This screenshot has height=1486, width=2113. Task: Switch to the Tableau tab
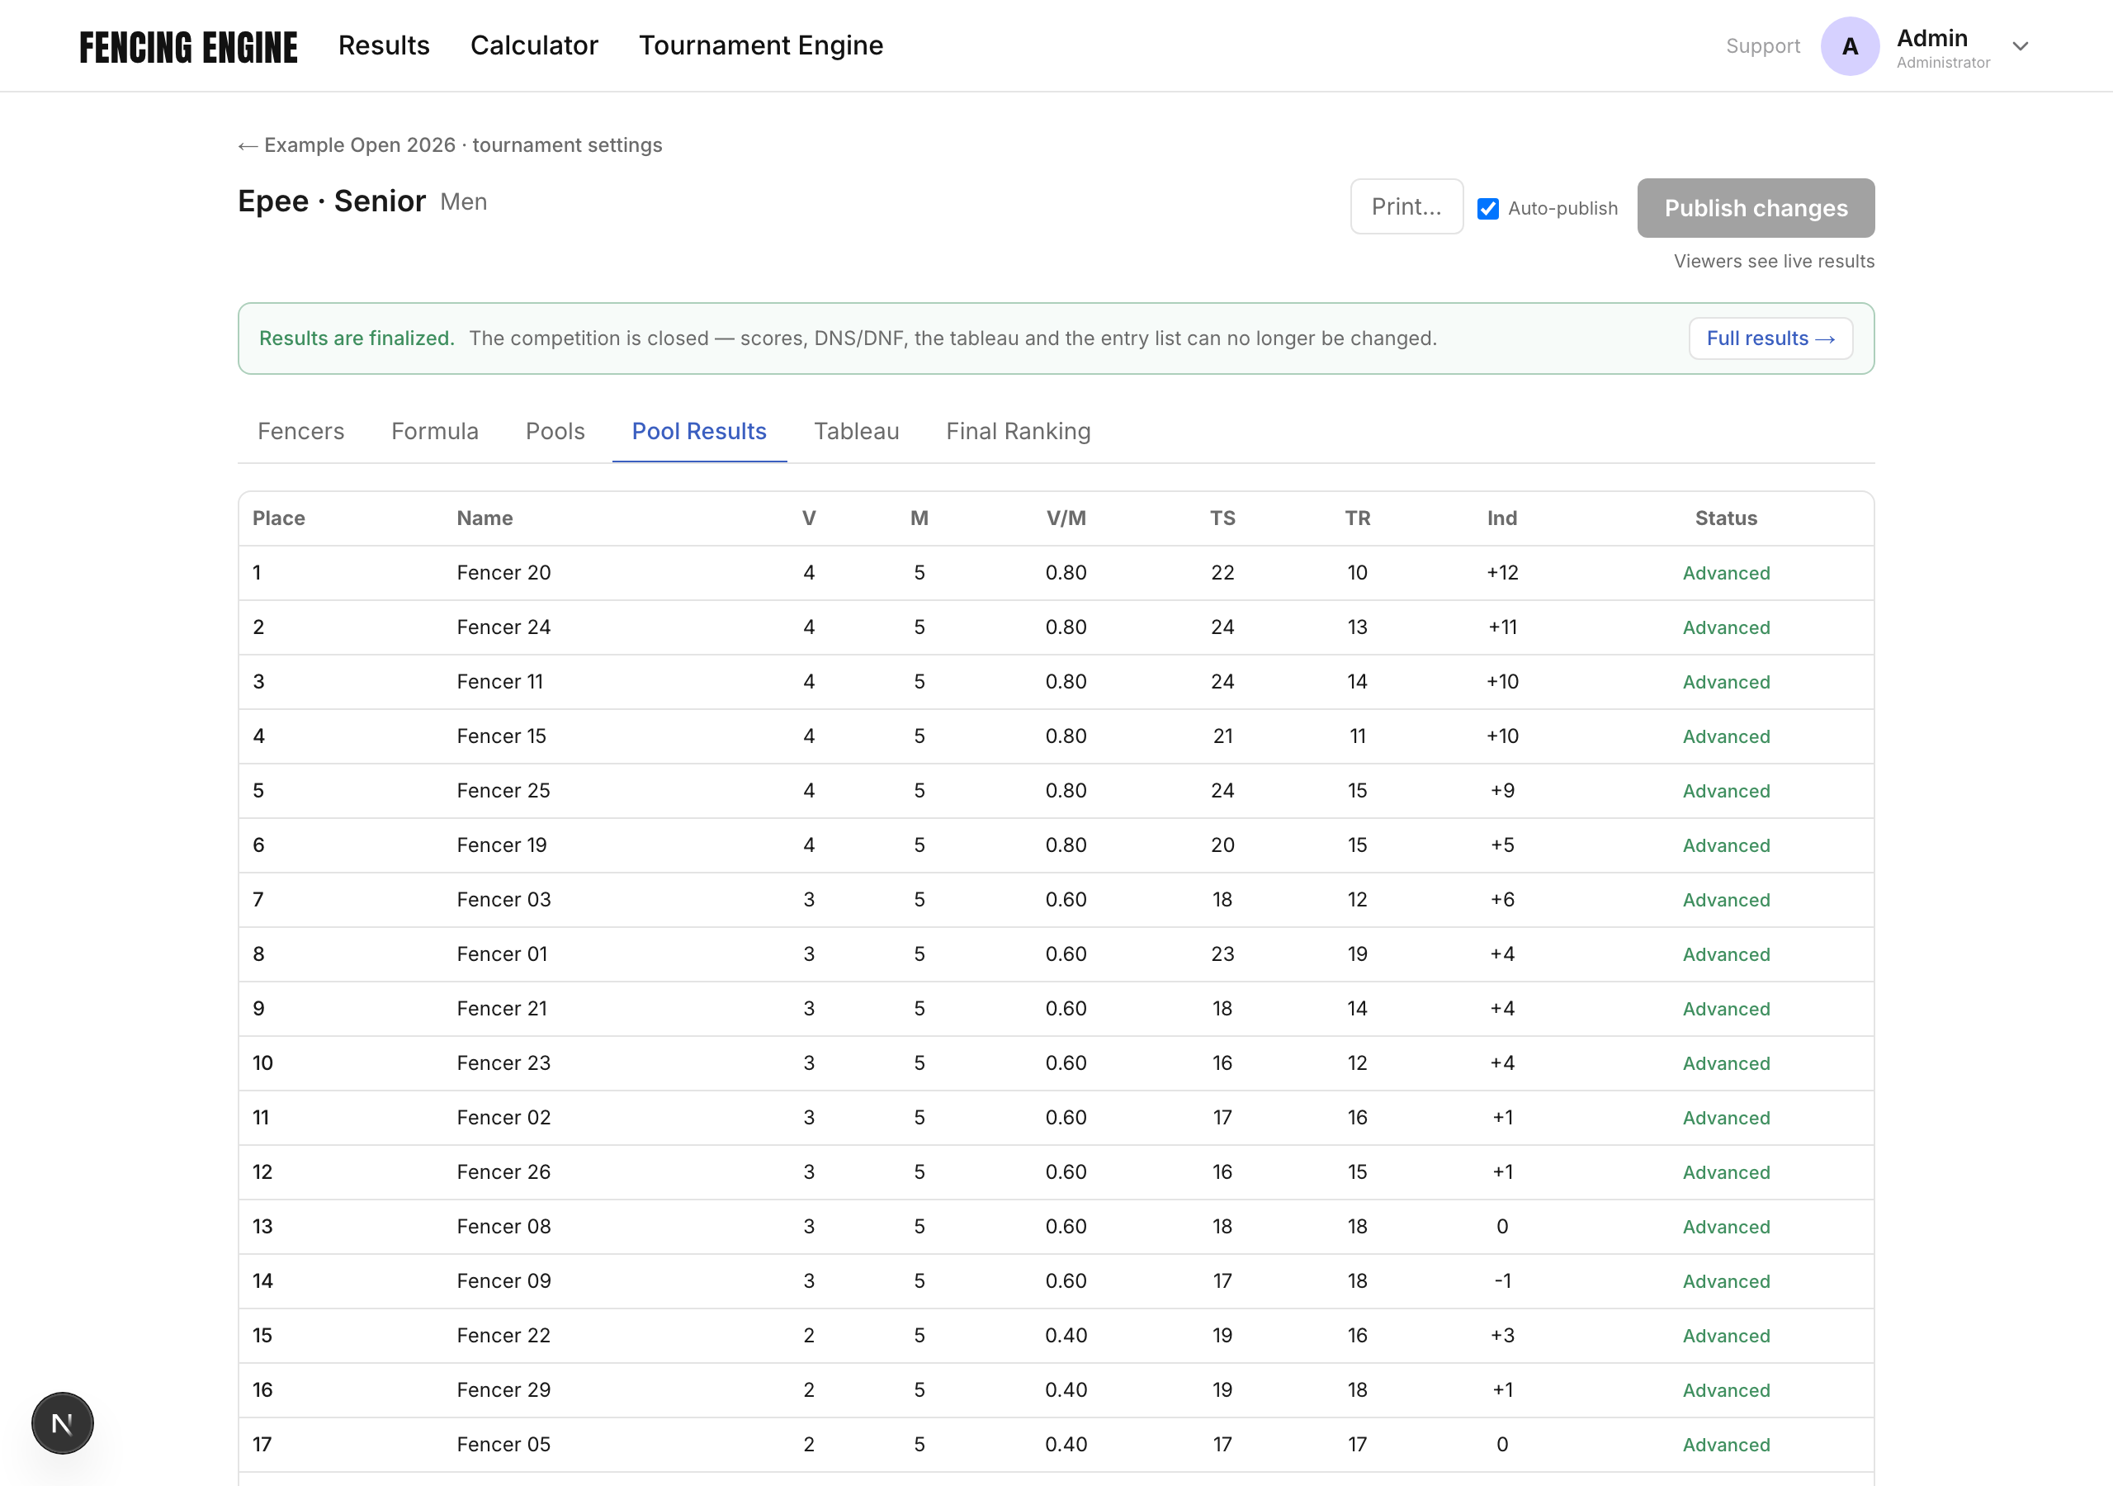point(856,431)
